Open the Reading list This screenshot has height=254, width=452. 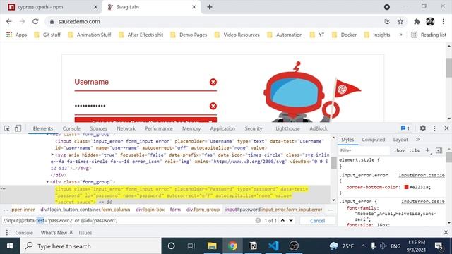(429, 35)
